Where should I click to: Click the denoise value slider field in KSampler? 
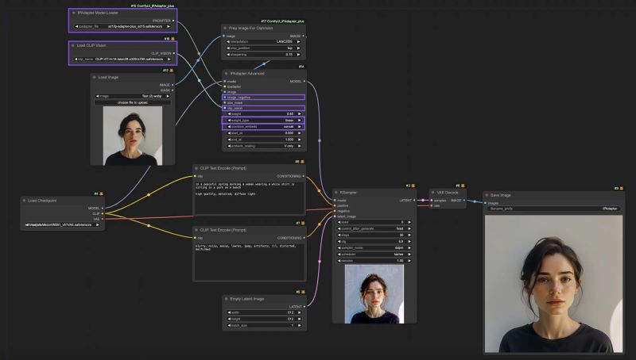point(374,261)
